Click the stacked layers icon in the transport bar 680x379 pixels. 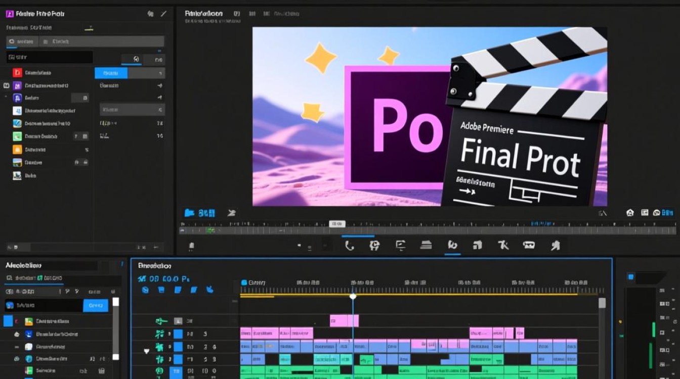(x=426, y=246)
